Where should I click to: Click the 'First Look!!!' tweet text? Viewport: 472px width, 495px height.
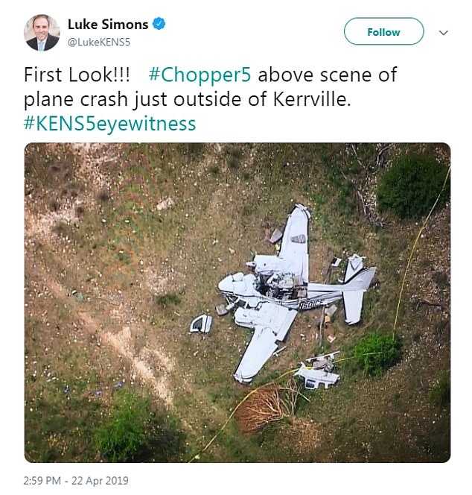click(77, 75)
